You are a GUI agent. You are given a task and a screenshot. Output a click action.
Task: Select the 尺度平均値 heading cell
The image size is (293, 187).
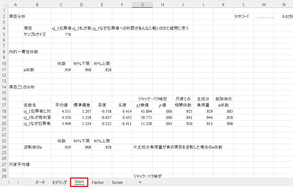19,165
